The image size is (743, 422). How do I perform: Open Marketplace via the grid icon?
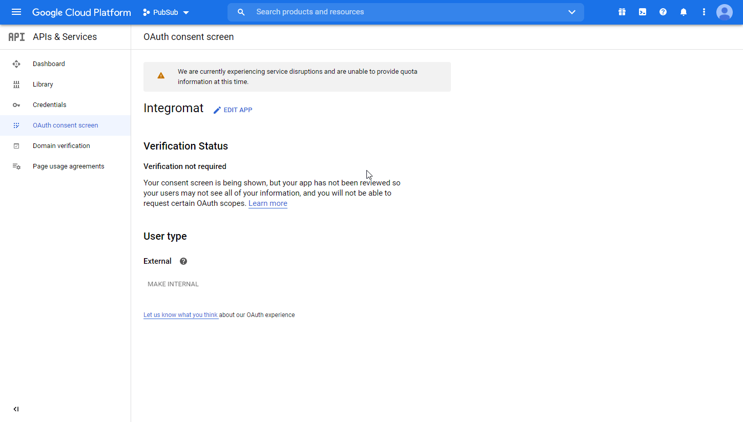pyautogui.click(x=622, y=12)
